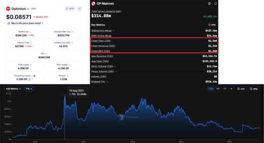This screenshot has width=264, height=143.
Task: Click the 2024 label on chart timeline
Action: 132,142
